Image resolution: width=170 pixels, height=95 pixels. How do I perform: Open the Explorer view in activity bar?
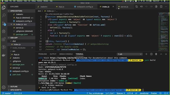(x=3, y=8)
